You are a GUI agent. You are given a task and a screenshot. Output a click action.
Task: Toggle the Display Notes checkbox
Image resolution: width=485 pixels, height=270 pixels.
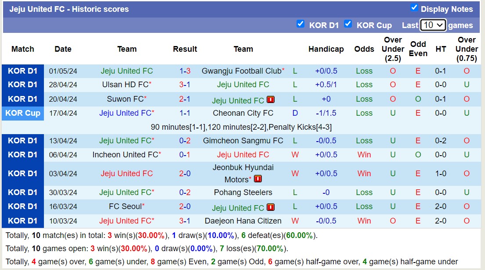tap(414, 7)
